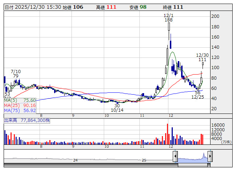Click the 7/10 high label of 79
This screenshot has height=171, width=237.
(x=16, y=73)
